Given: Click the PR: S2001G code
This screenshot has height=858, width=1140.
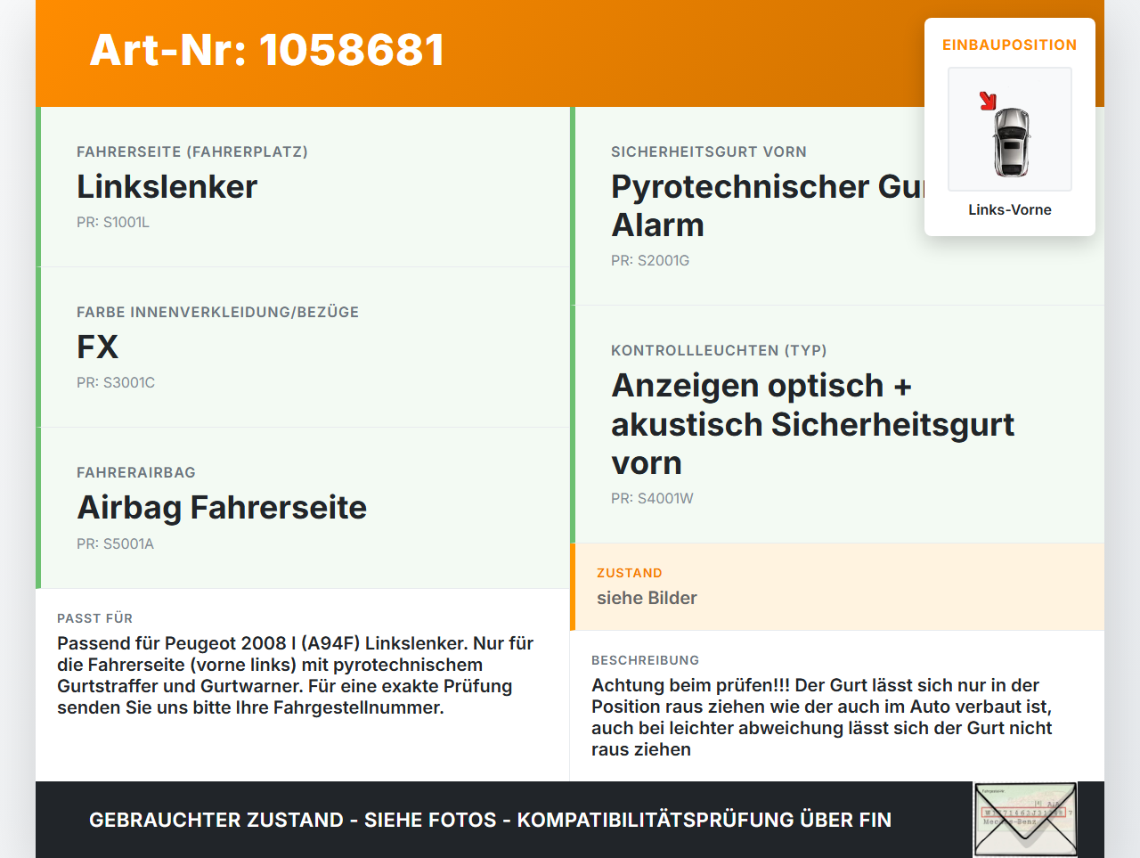Looking at the screenshot, I should pyautogui.click(x=650, y=260).
